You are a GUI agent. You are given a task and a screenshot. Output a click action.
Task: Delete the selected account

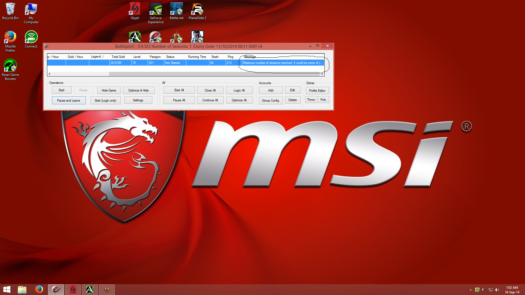click(293, 100)
